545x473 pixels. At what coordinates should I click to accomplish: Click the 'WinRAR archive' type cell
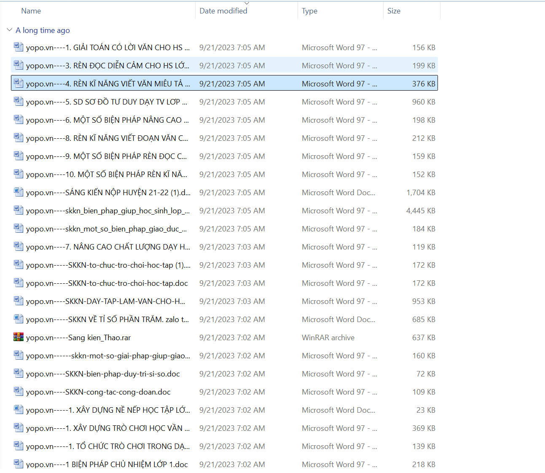coord(328,338)
